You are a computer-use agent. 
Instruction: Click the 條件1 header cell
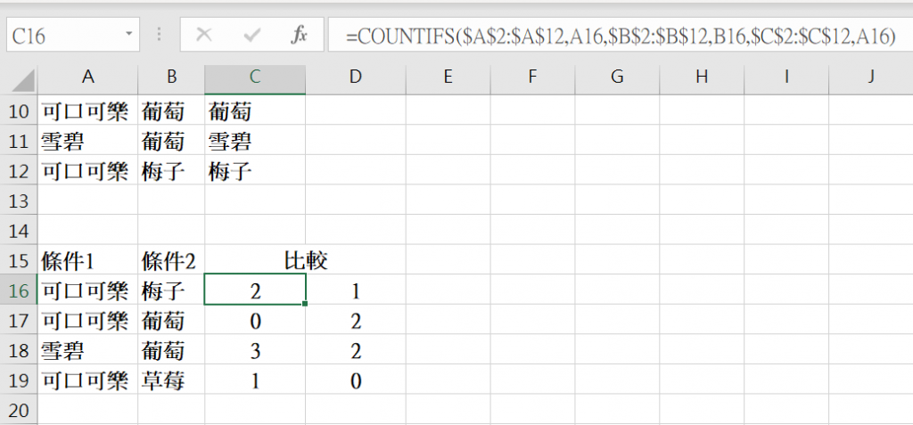(x=88, y=260)
